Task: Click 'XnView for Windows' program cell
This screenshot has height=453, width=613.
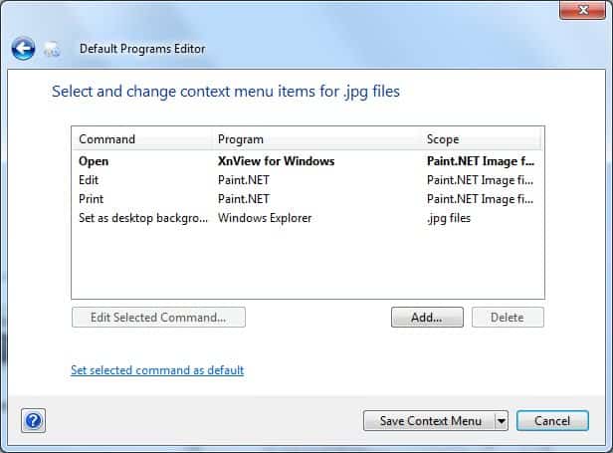Action: click(276, 161)
